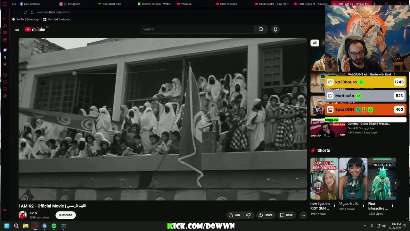Show hidden system tray icons
Screen dimensions: 410x231
click(x=365, y=226)
